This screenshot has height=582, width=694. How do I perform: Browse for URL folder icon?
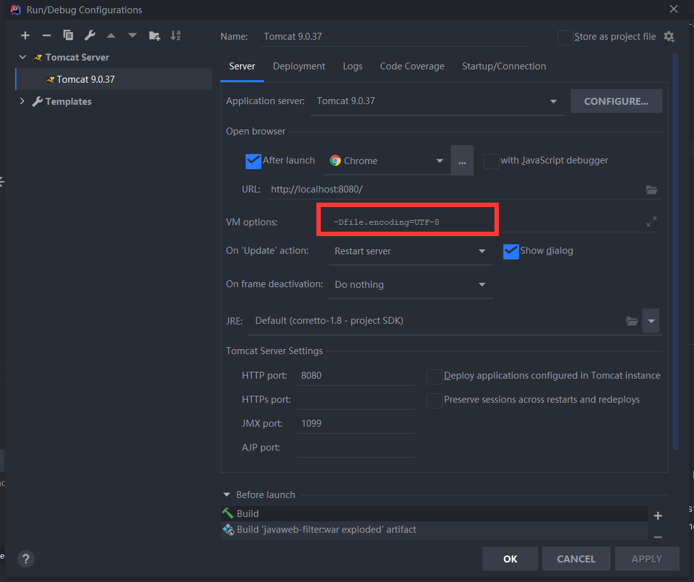[x=652, y=189]
